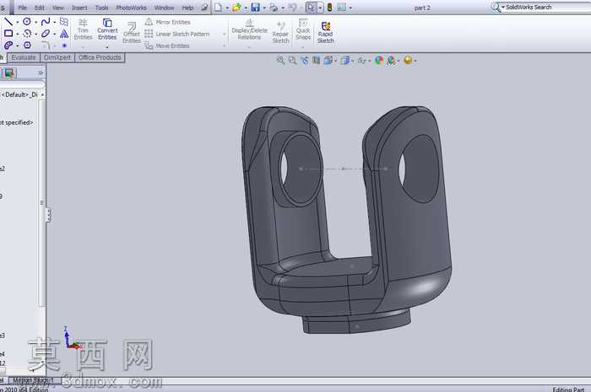The height and width of the screenshot is (392, 591).
Task: Open the Help menu
Action: tap(187, 8)
